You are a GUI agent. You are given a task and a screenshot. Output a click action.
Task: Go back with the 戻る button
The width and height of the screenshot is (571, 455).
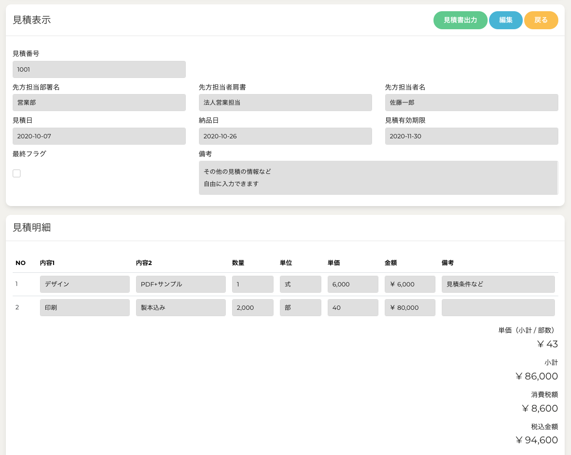pos(541,20)
